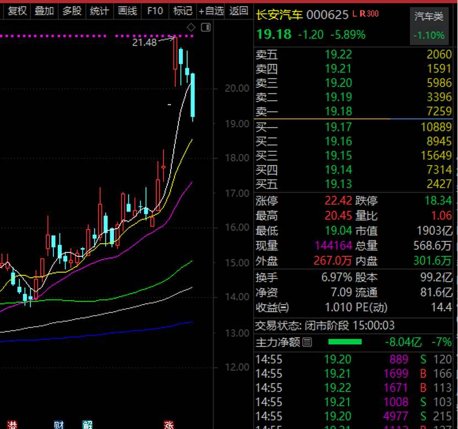This screenshot has width=458, height=429.
Task: Add stock via +自选 button
Action: pos(211,11)
